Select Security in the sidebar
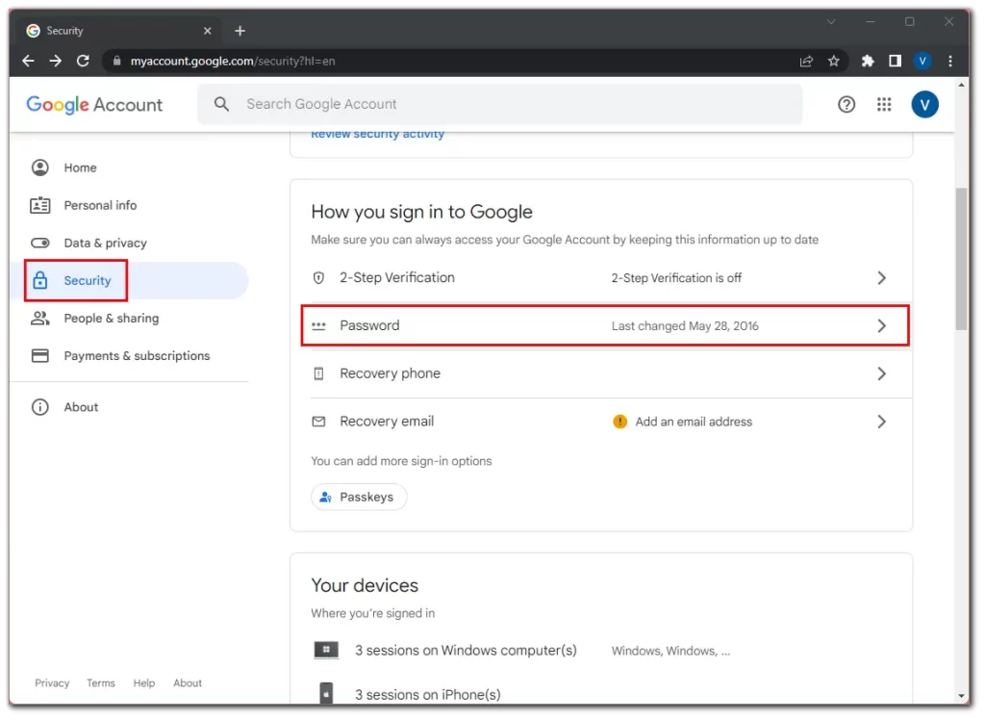985x720 pixels. coord(129,280)
